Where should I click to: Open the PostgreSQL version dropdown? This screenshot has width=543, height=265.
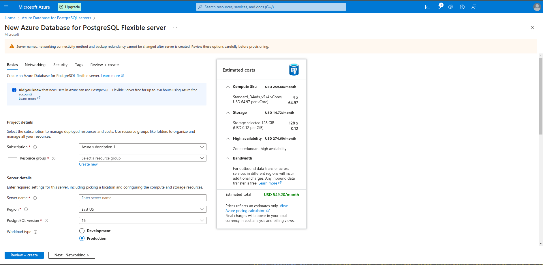click(143, 220)
